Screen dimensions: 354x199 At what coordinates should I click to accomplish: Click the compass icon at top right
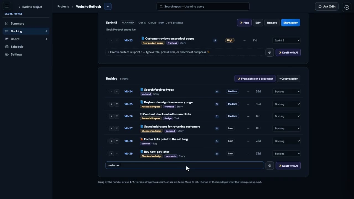point(347,7)
